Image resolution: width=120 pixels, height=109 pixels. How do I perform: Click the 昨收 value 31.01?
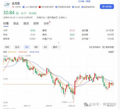(33, 35)
